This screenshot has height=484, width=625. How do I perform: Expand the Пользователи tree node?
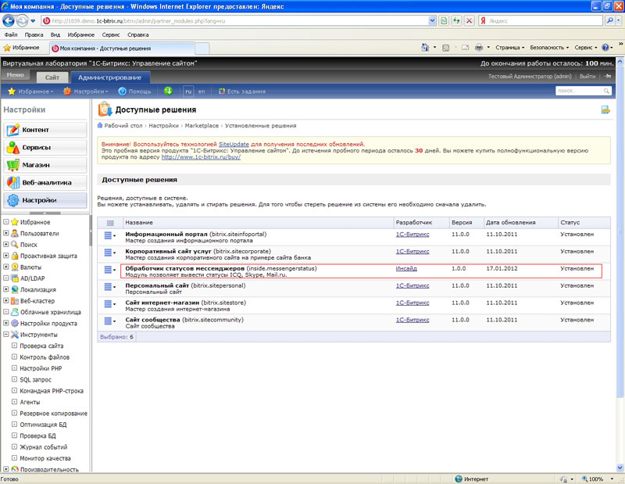pos(6,233)
